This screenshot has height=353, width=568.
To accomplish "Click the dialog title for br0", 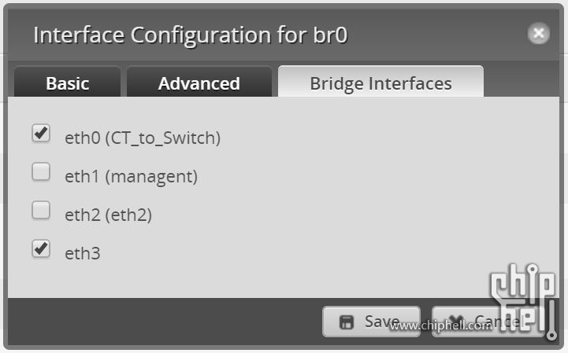I will coord(191,35).
